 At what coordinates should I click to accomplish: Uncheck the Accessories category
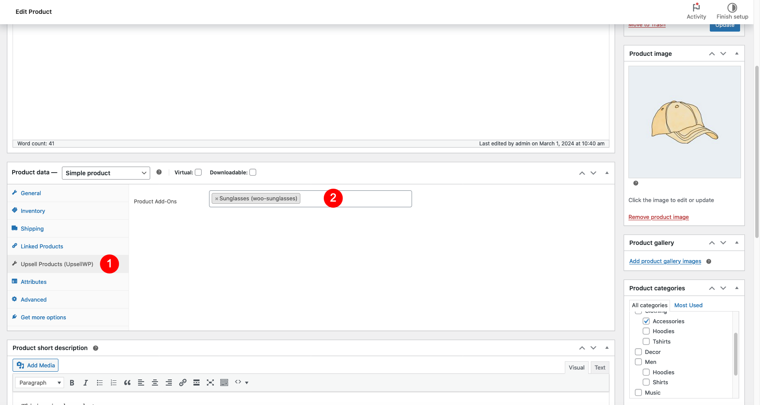[646, 321]
